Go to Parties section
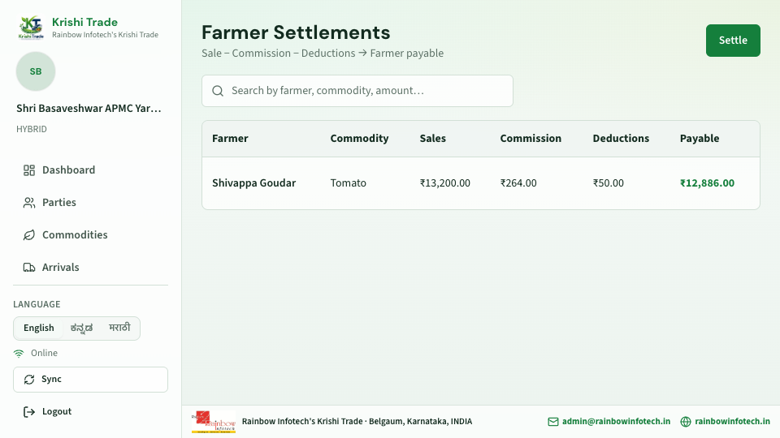The image size is (780, 438). coord(90,203)
